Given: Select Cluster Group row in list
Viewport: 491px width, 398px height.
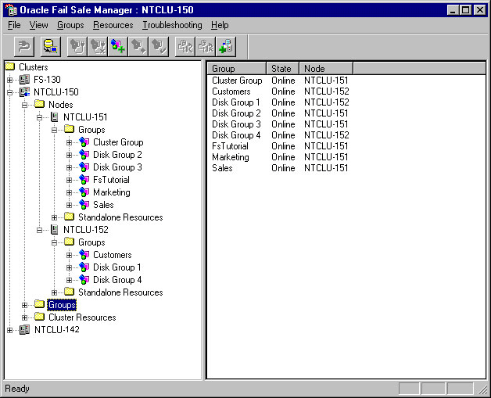Looking at the screenshot, I should [x=237, y=81].
